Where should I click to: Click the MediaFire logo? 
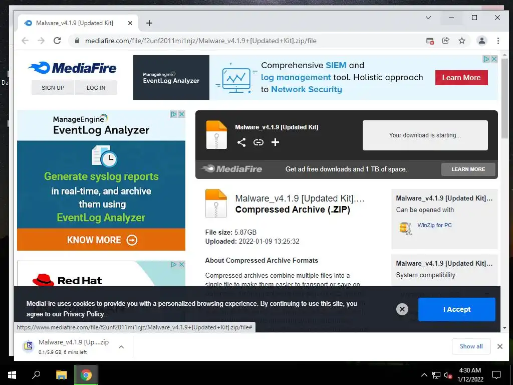coord(72,68)
